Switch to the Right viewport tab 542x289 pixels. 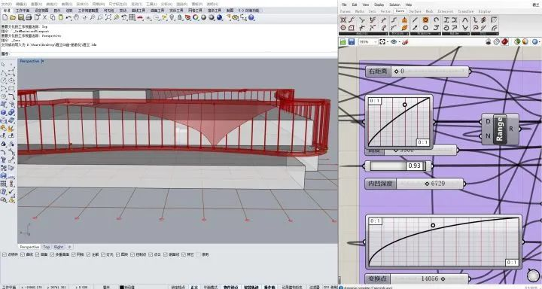click(59, 247)
